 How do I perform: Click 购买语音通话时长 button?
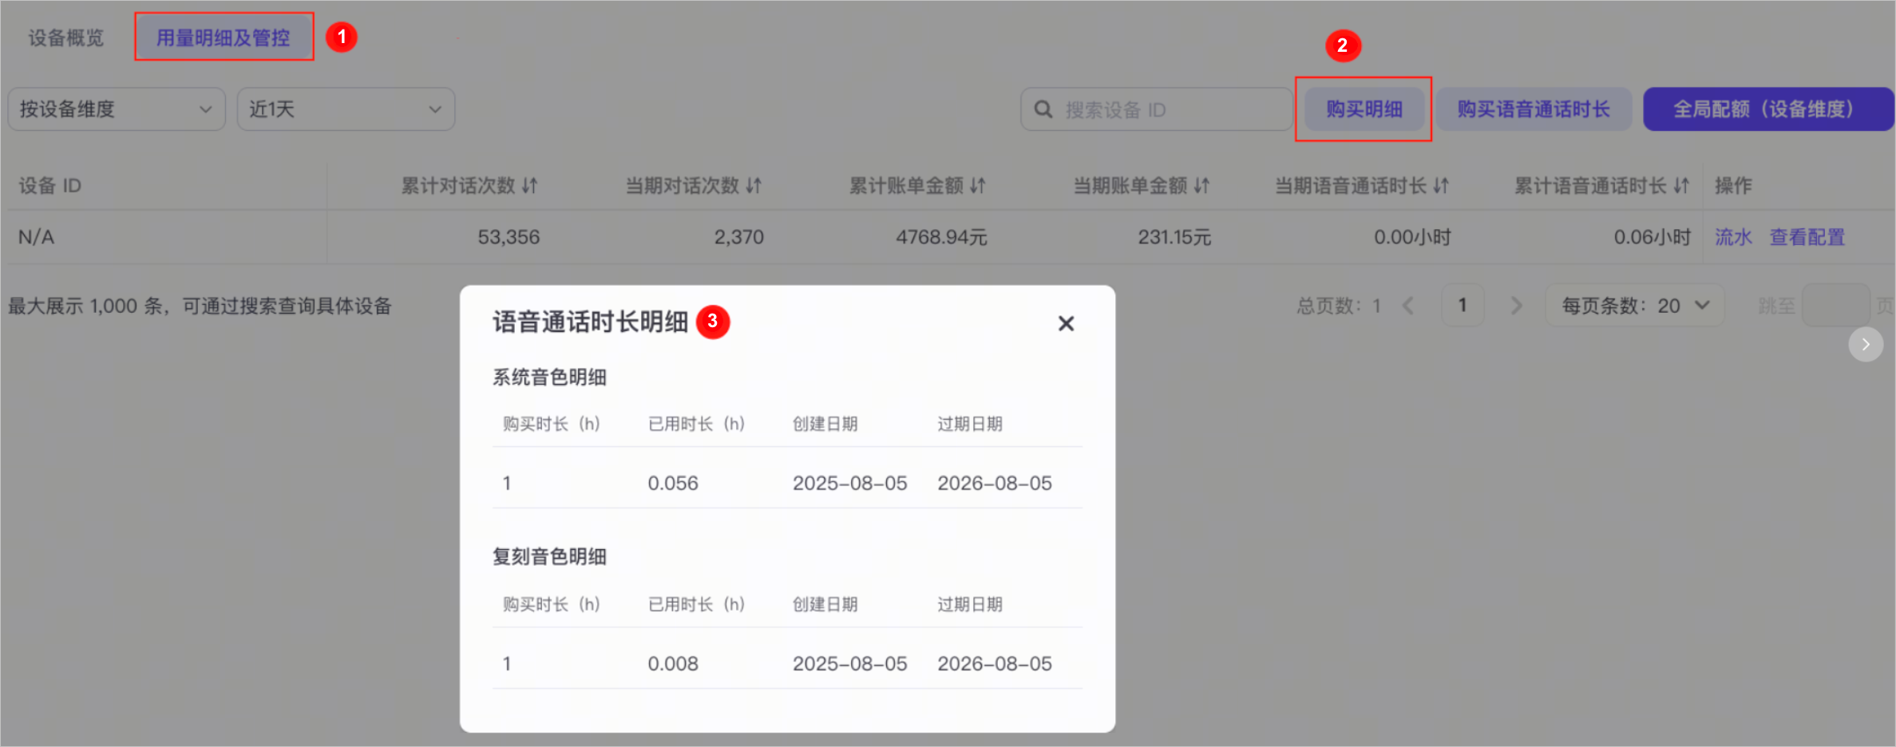1534,109
